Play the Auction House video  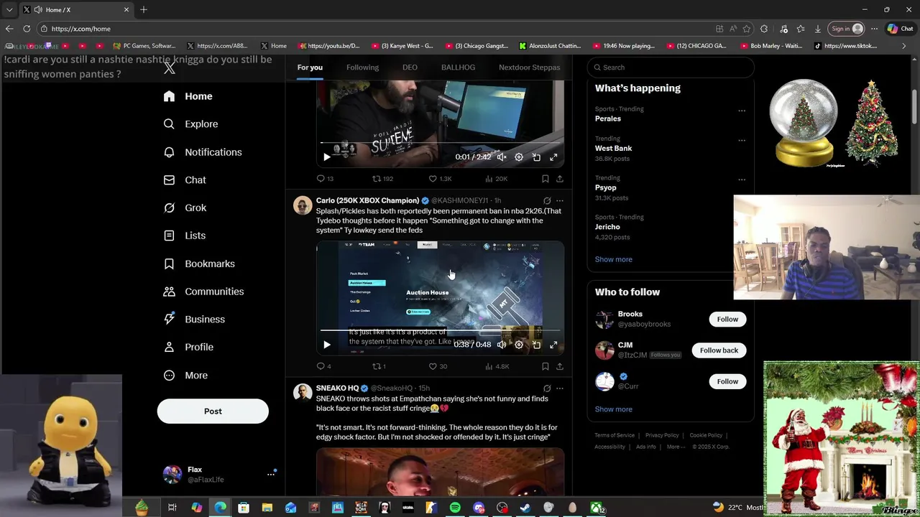(327, 345)
